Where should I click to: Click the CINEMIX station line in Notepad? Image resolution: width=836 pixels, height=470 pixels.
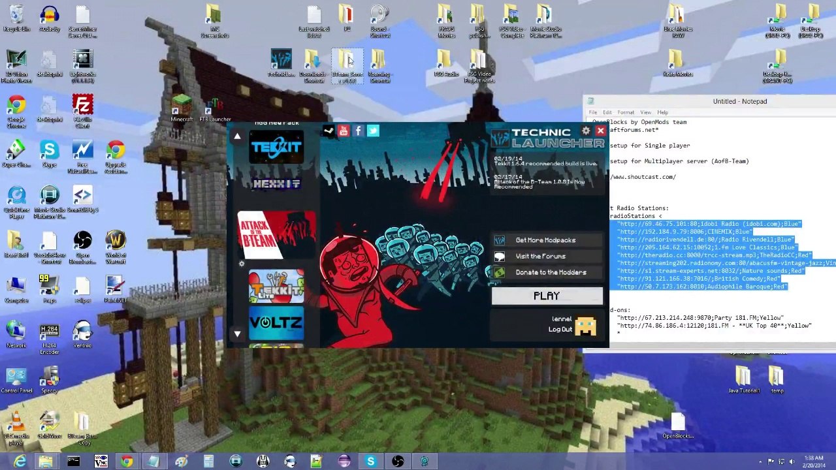tap(684, 232)
